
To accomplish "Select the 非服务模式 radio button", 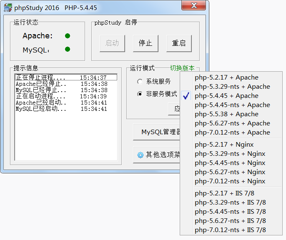I will coord(140,94).
